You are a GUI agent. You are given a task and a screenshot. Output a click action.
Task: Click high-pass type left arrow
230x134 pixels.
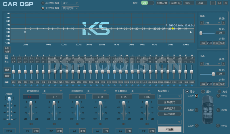(x=202, y=23)
